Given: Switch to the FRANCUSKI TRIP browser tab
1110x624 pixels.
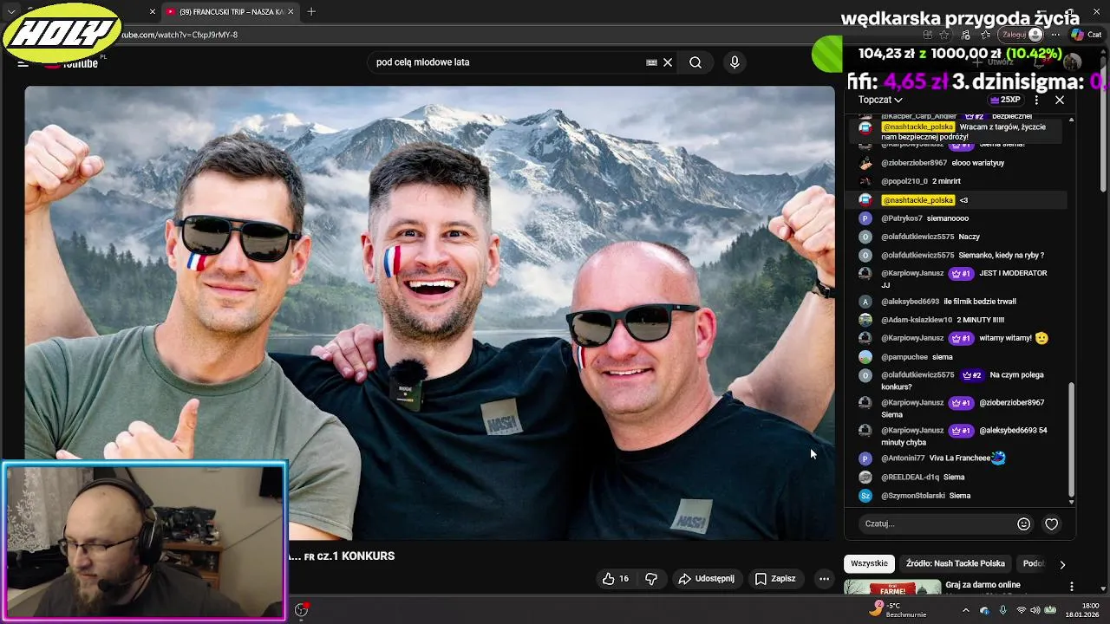Looking at the screenshot, I should [x=231, y=11].
